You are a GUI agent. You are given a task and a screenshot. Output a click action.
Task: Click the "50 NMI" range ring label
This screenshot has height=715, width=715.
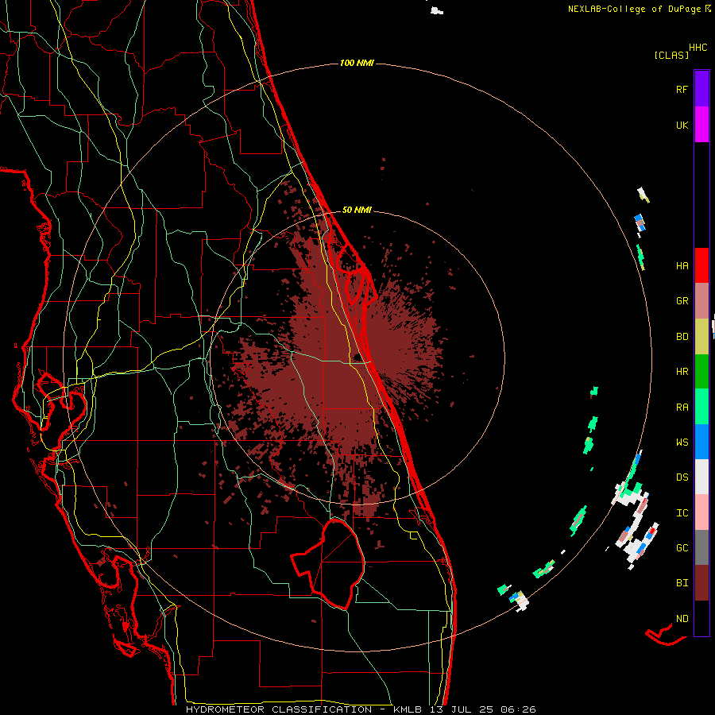(x=357, y=210)
